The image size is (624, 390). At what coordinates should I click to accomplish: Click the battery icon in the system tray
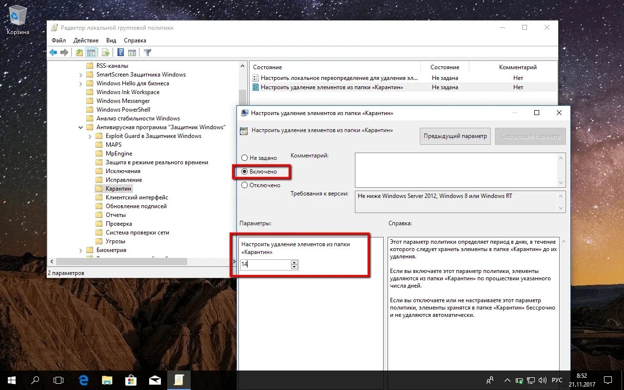tap(519, 380)
